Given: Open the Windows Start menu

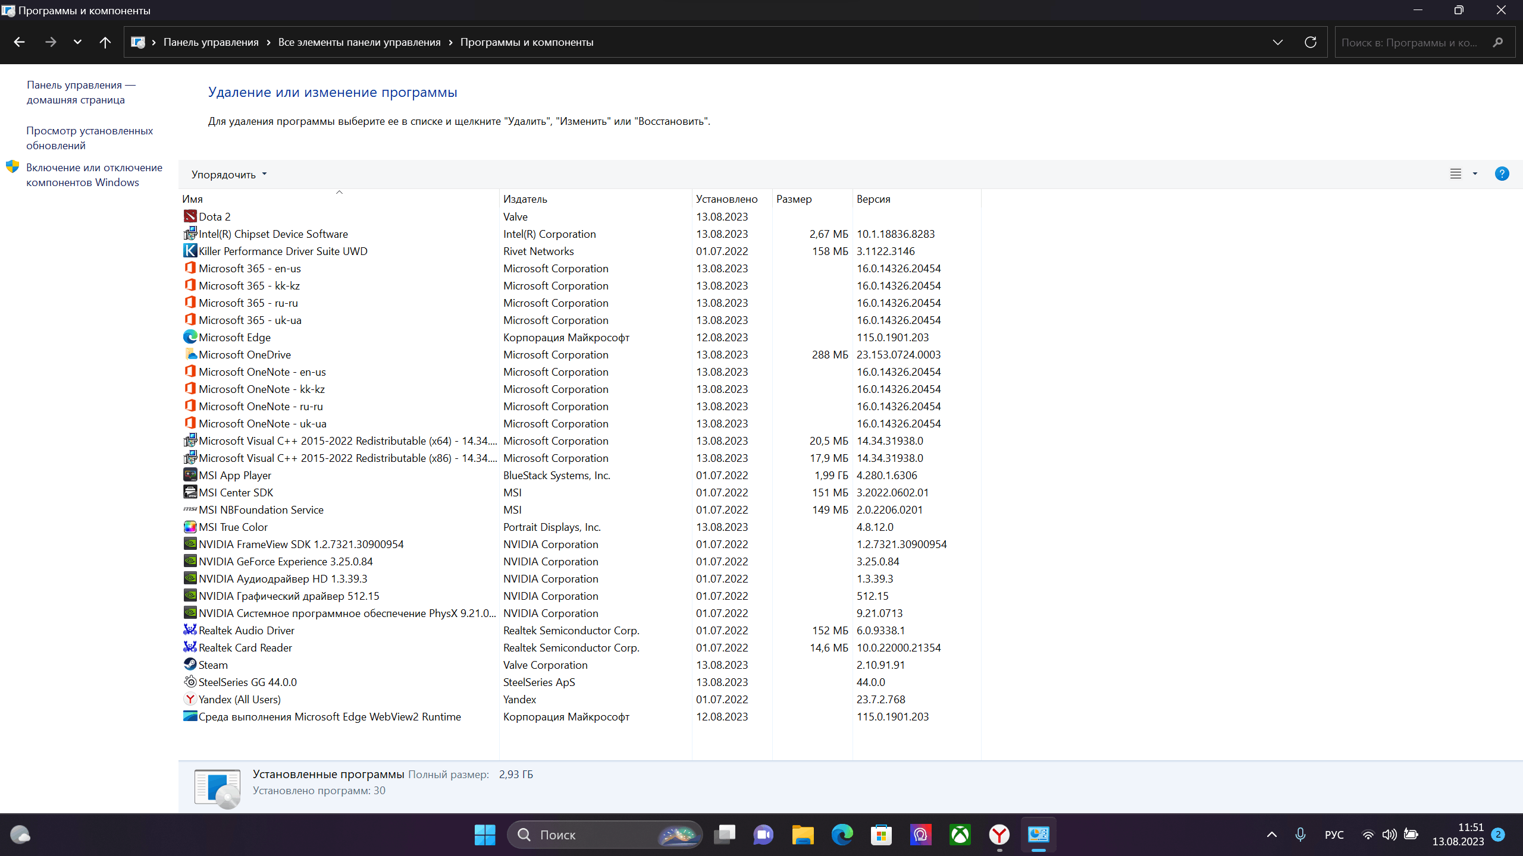Looking at the screenshot, I should [x=485, y=835].
